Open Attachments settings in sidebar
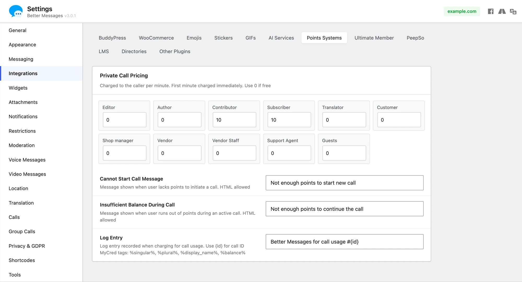This screenshot has height=282, width=522. (41, 102)
